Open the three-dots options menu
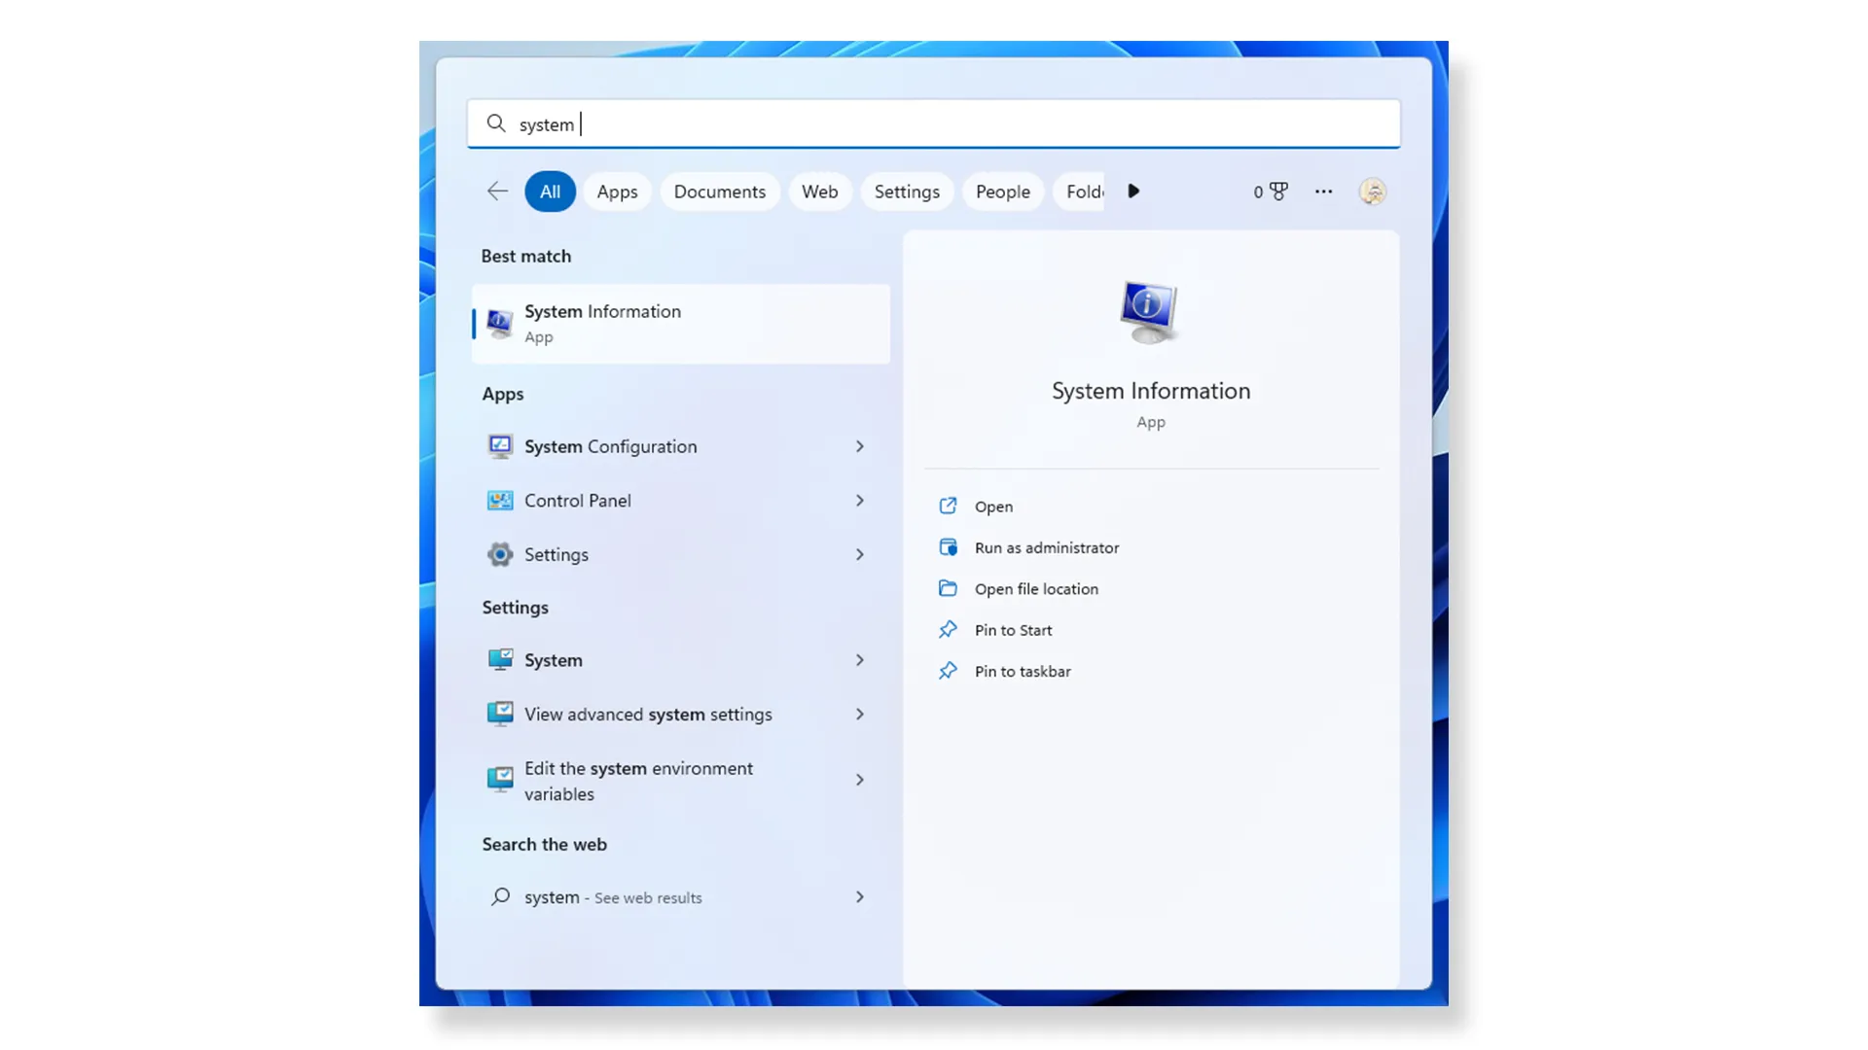Screen dimensions: 1868x1050 (1323, 192)
